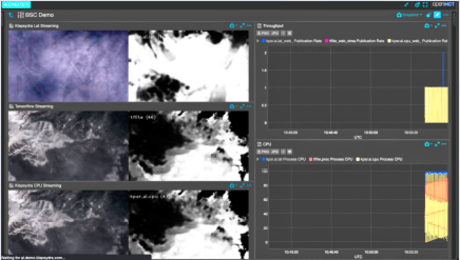Toggle grid lines on Throughput plot

tap(290, 33)
